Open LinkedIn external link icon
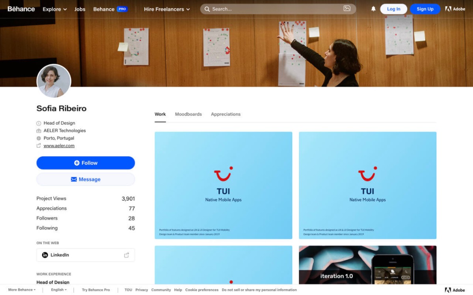This screenshot has width=473, height=295. 127,255
